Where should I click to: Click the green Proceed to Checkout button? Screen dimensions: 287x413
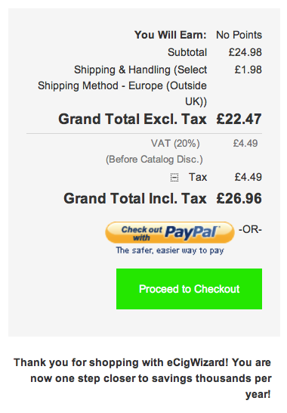click(x=189, y=289)
